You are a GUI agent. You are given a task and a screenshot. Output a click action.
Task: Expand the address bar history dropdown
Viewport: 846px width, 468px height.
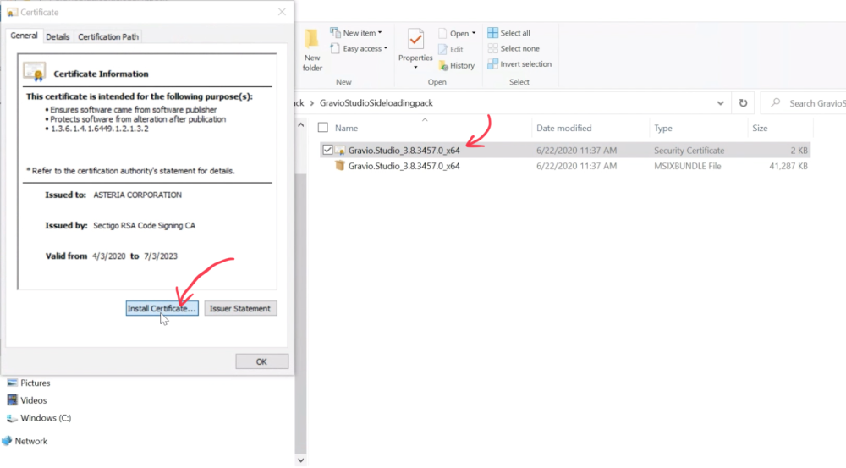point(720,103)
